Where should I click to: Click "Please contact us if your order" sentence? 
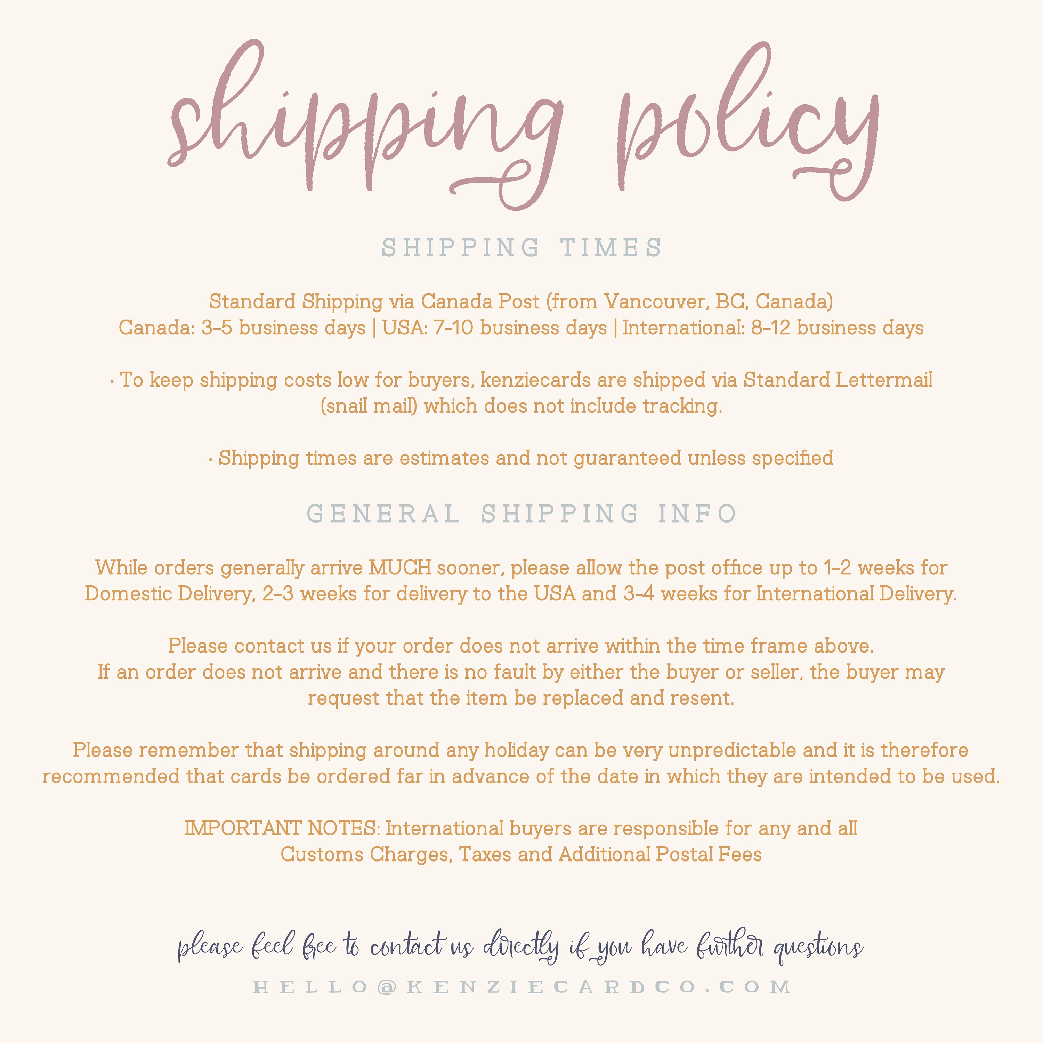point(521,646)
